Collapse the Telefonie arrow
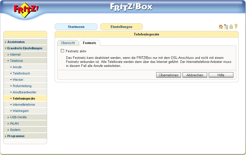 tap(8, 61)
